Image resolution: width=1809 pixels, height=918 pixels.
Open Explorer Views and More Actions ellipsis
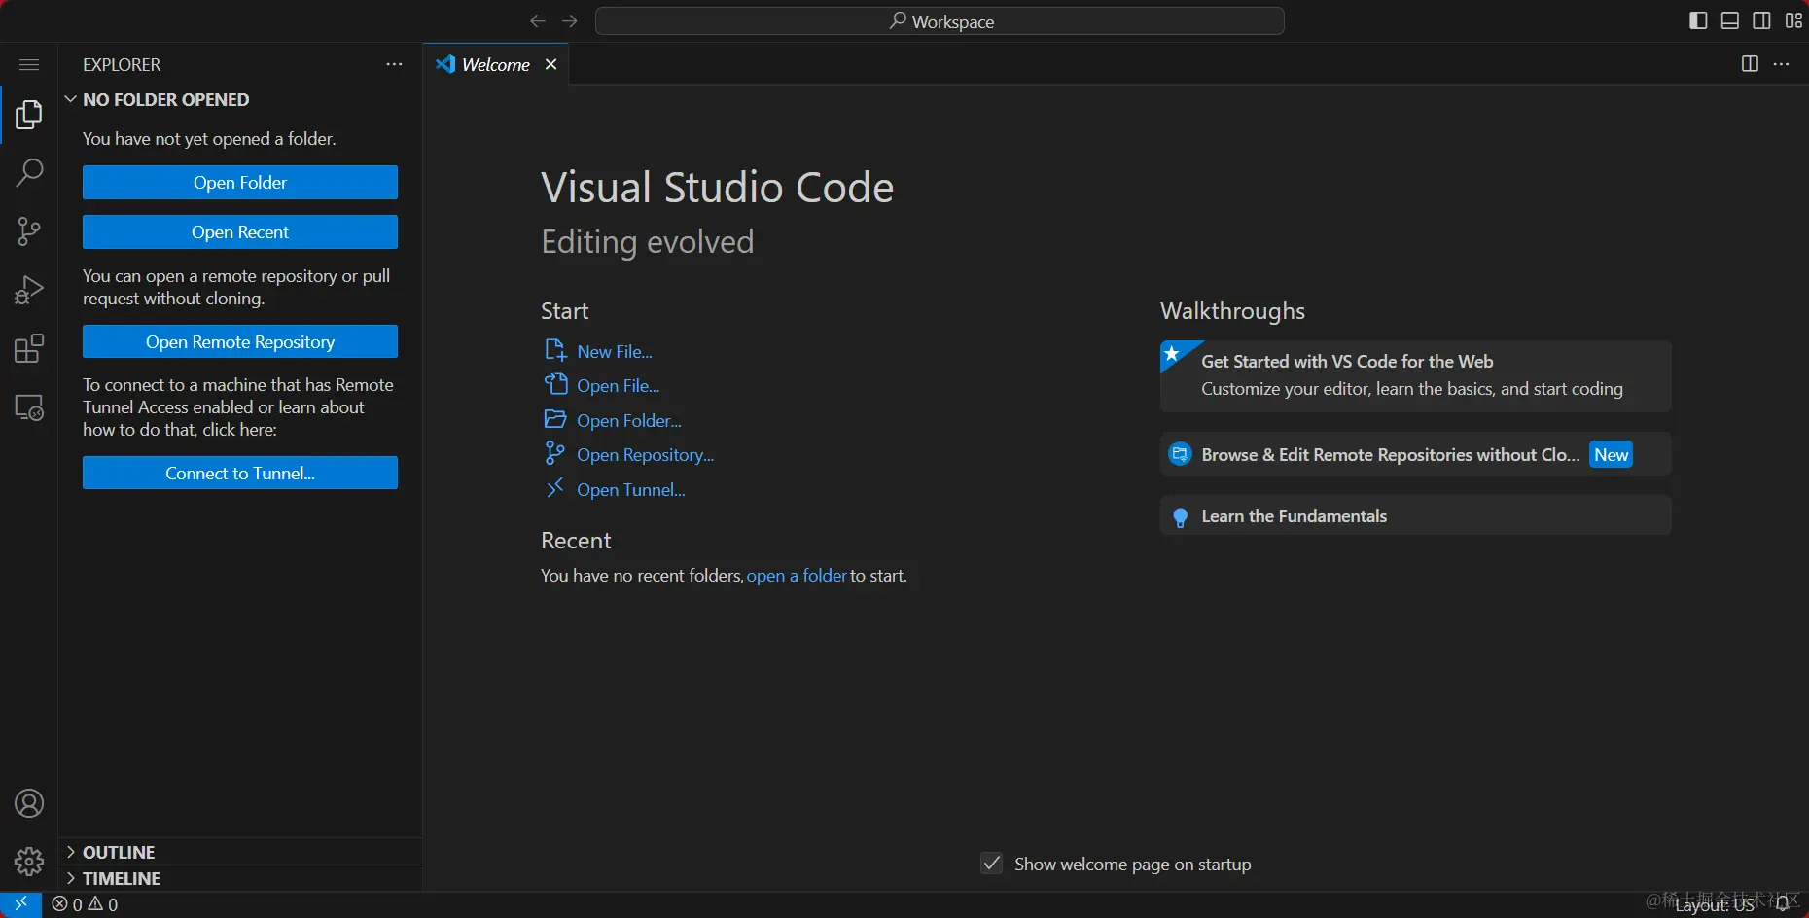pyautogui.click(x=394, y=64)
